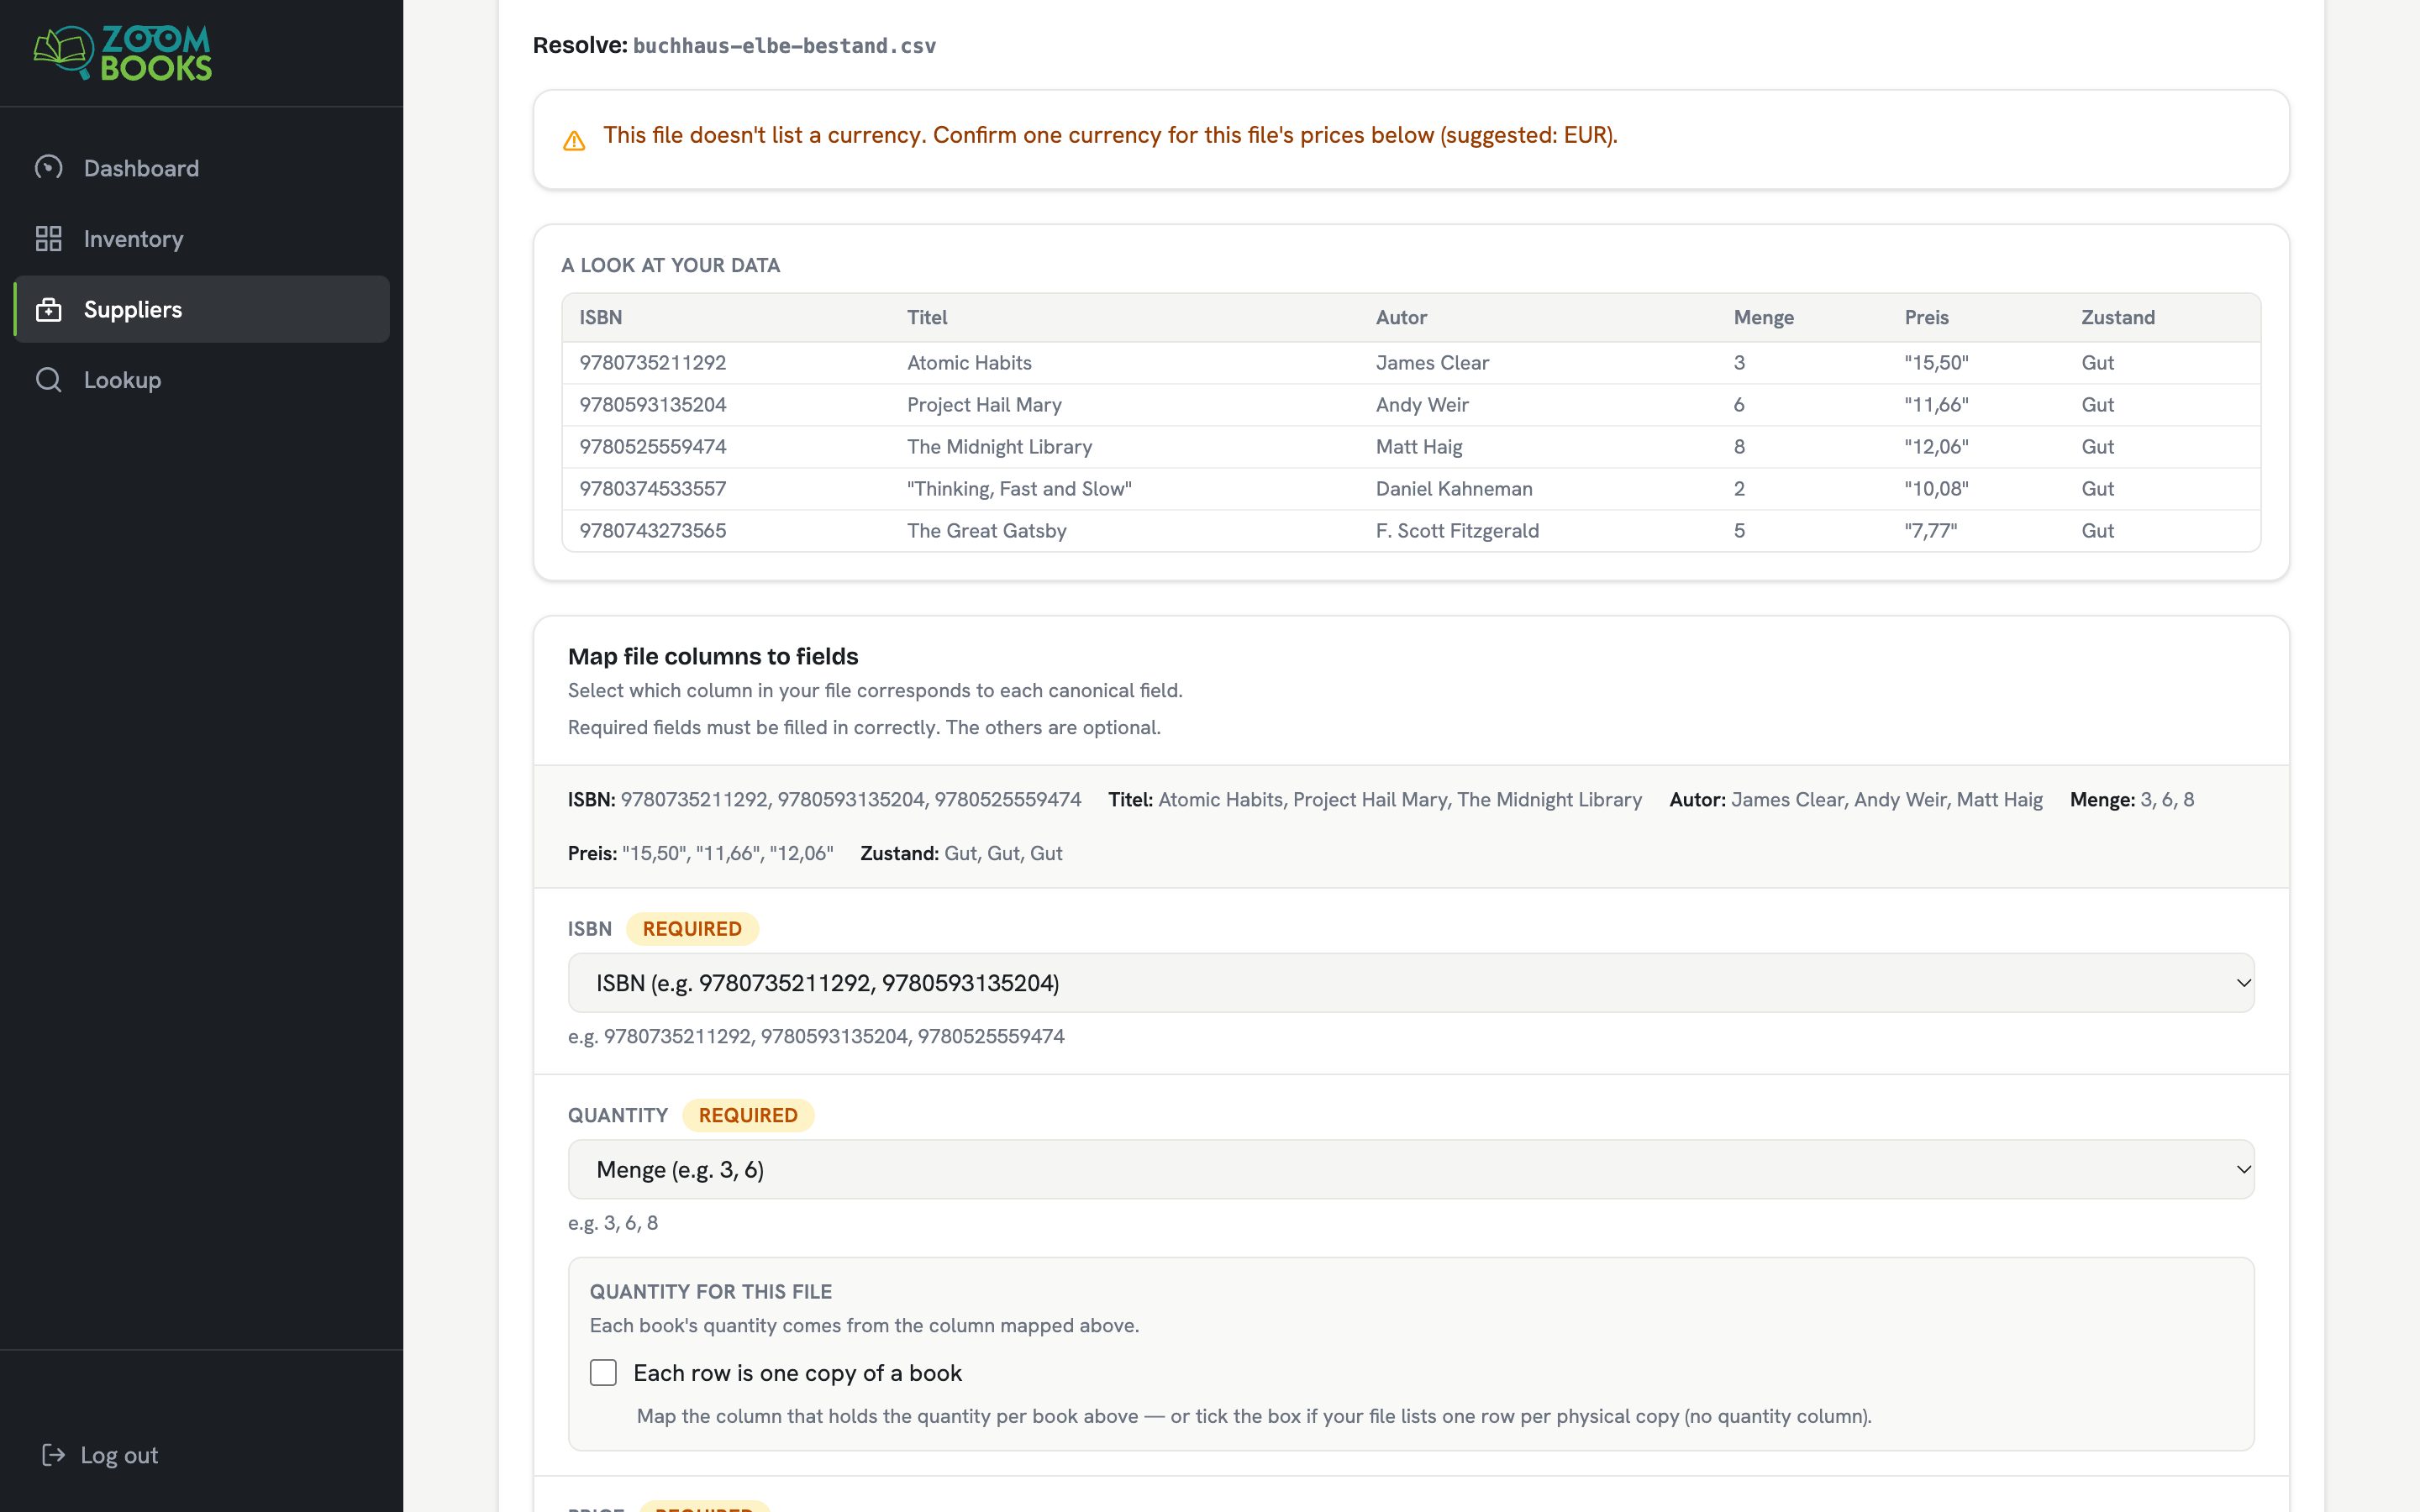Click the currency warning triangle icon

pos(574,141)
